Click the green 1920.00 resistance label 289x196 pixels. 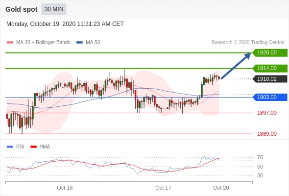(270, 52)
